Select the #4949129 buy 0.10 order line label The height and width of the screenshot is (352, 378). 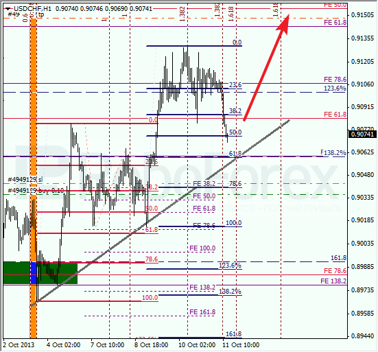coord(36,191)
